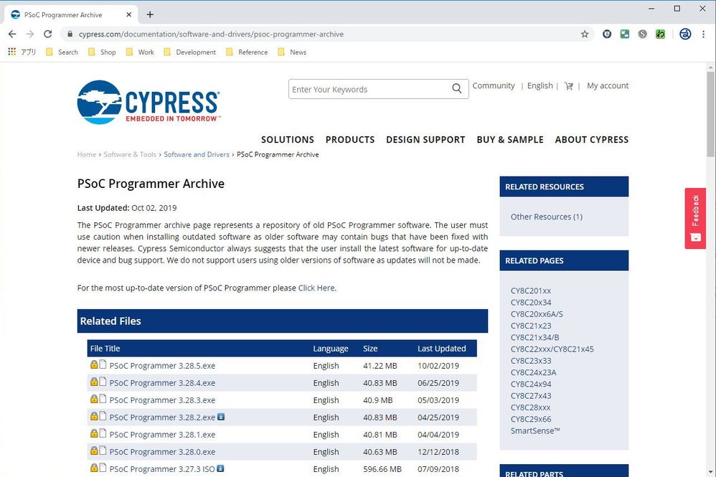Close the PSoC Programmer Archive tab
This screenshot has width=716, height=477.
point(128,14)
